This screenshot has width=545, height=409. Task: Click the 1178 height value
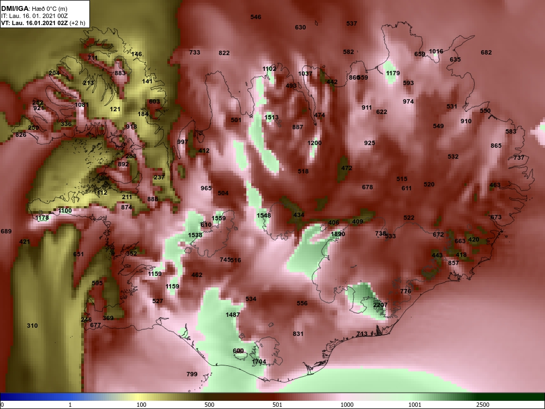[42, 218]
